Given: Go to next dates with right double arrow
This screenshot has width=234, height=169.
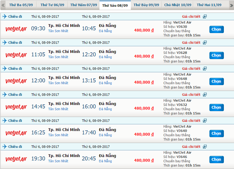Looking at the screenshot, I should (x=231, y=6).
